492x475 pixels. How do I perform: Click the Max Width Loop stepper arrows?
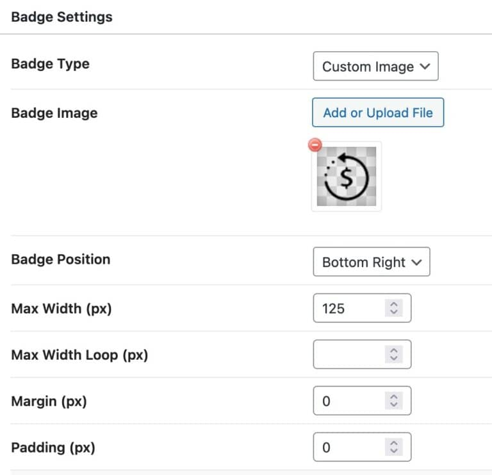pyautogui.click(x=394, y=355)
